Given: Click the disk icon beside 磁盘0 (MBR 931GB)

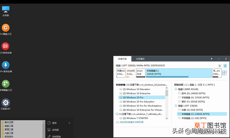Looking at the screenshot, I should [x=176, y=89].
